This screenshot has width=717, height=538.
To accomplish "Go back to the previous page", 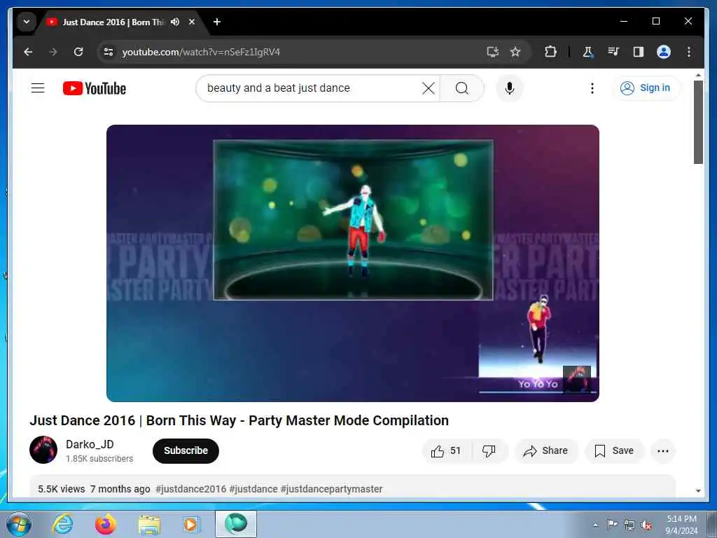I will pyautogui.click(x=28, y=52).
